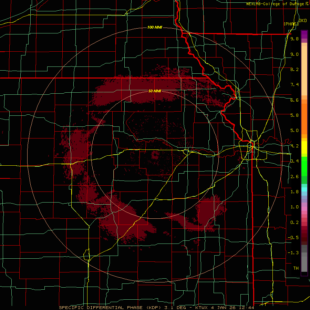Image resolution: width=310 pixels, height=310 pixels.
Task: Click the 1.0 value on the color scale
Action: [294, 207]
